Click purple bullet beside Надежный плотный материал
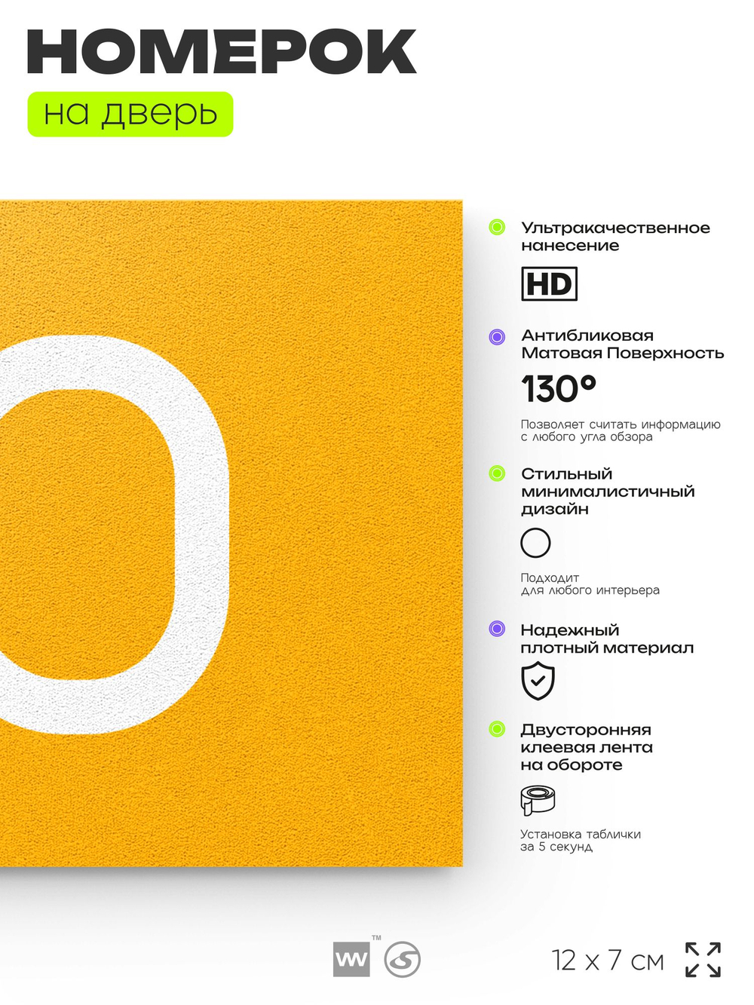The height and width of the screenshot is (1005, 754). (497, 629)
